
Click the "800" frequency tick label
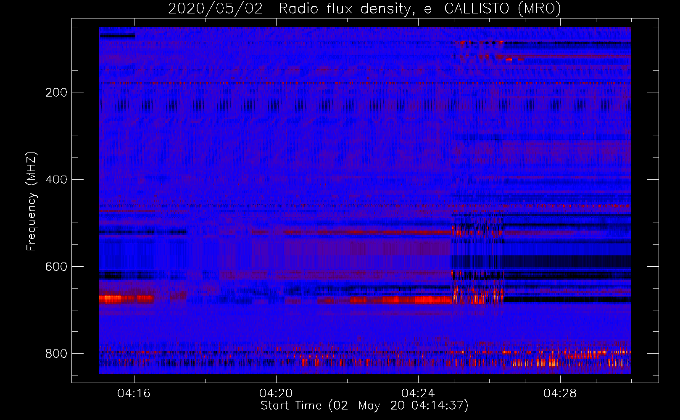pyautogui.click(x=56, y=354)
